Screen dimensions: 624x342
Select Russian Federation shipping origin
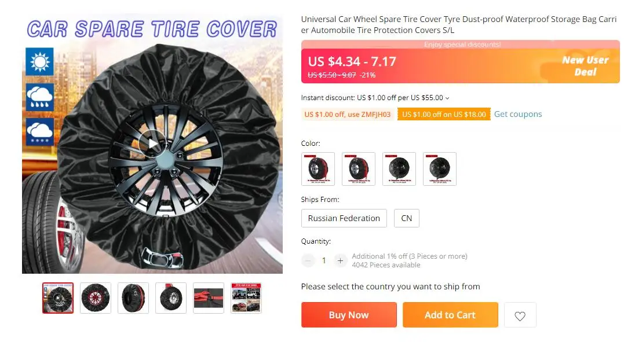(x=344, y=218)
